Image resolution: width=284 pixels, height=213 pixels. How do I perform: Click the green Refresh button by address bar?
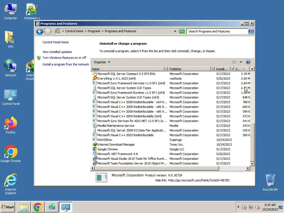point(182,31)
